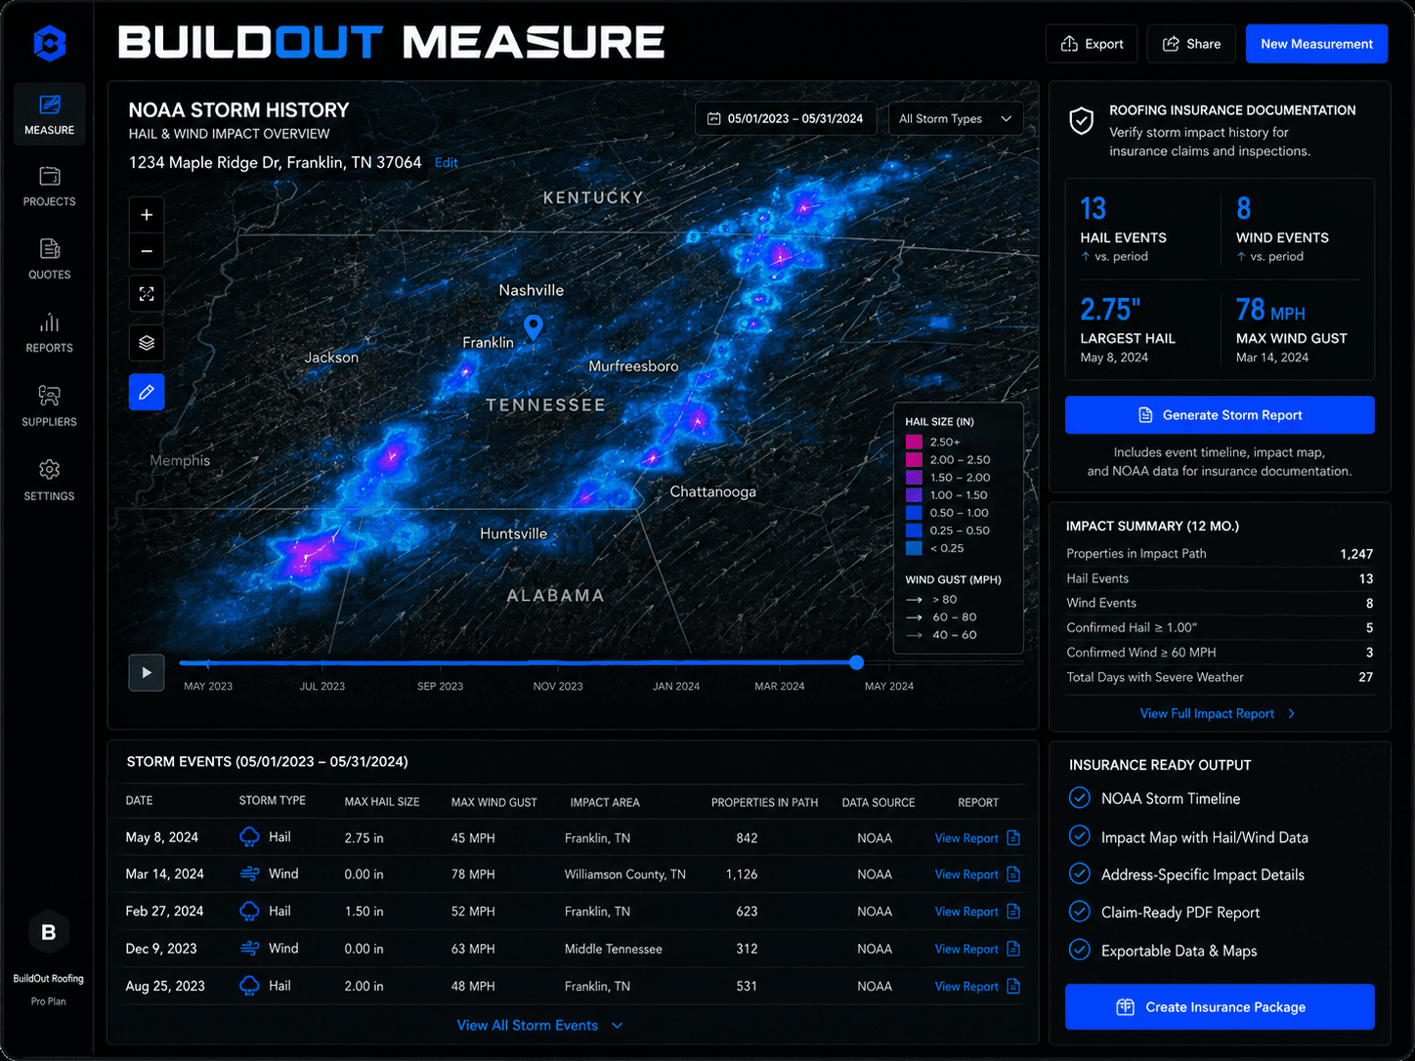This screenshot has width=1415, height=1061.
Task: Click the 1.00 – 1.50 hail swatch
Action: (914, 495)
